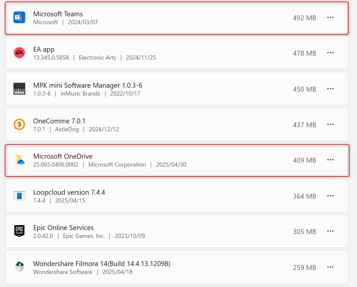Open more options for MPK mini Software Manager
This screenshot has width=357, height=287.
click(x=330, y=89)
